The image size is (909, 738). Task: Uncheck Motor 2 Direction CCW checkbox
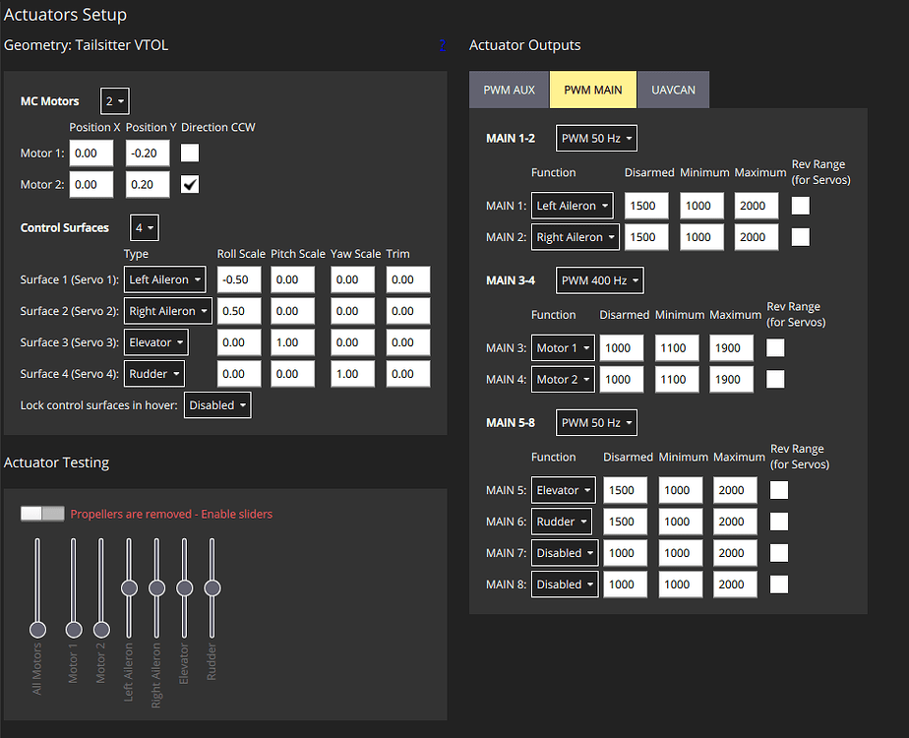click(190, 184)
